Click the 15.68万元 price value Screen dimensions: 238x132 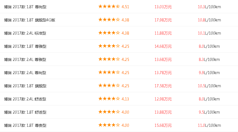tap(163, 125)
